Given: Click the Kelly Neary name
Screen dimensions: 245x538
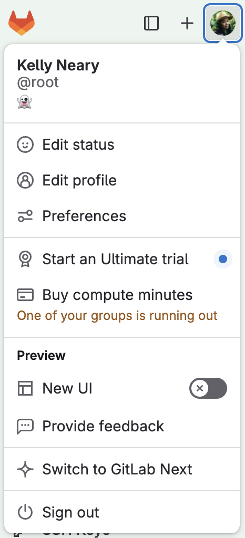Looking at the screenshot, I should [58, 65].
